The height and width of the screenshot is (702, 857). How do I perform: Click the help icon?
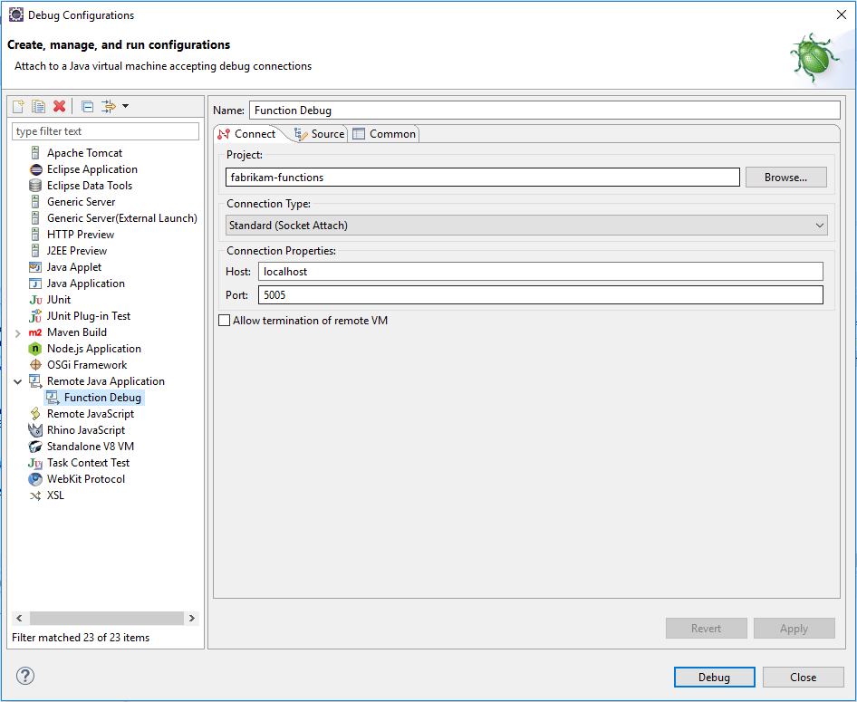tap(25, 676)
